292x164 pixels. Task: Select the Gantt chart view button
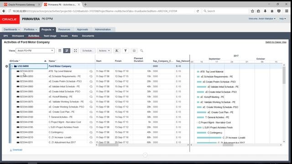[67, 51]
